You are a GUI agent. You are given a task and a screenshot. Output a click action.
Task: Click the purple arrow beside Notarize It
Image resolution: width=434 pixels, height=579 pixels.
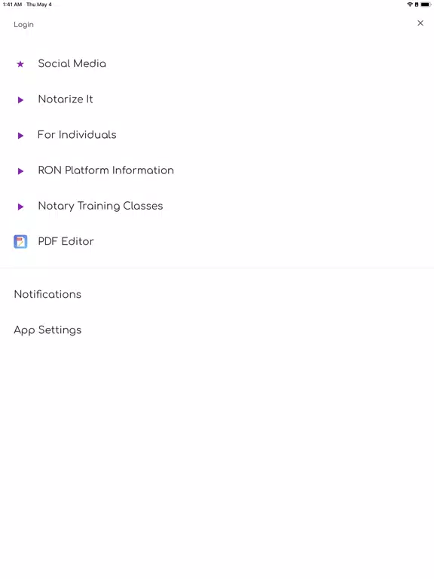tap(20, 100)
